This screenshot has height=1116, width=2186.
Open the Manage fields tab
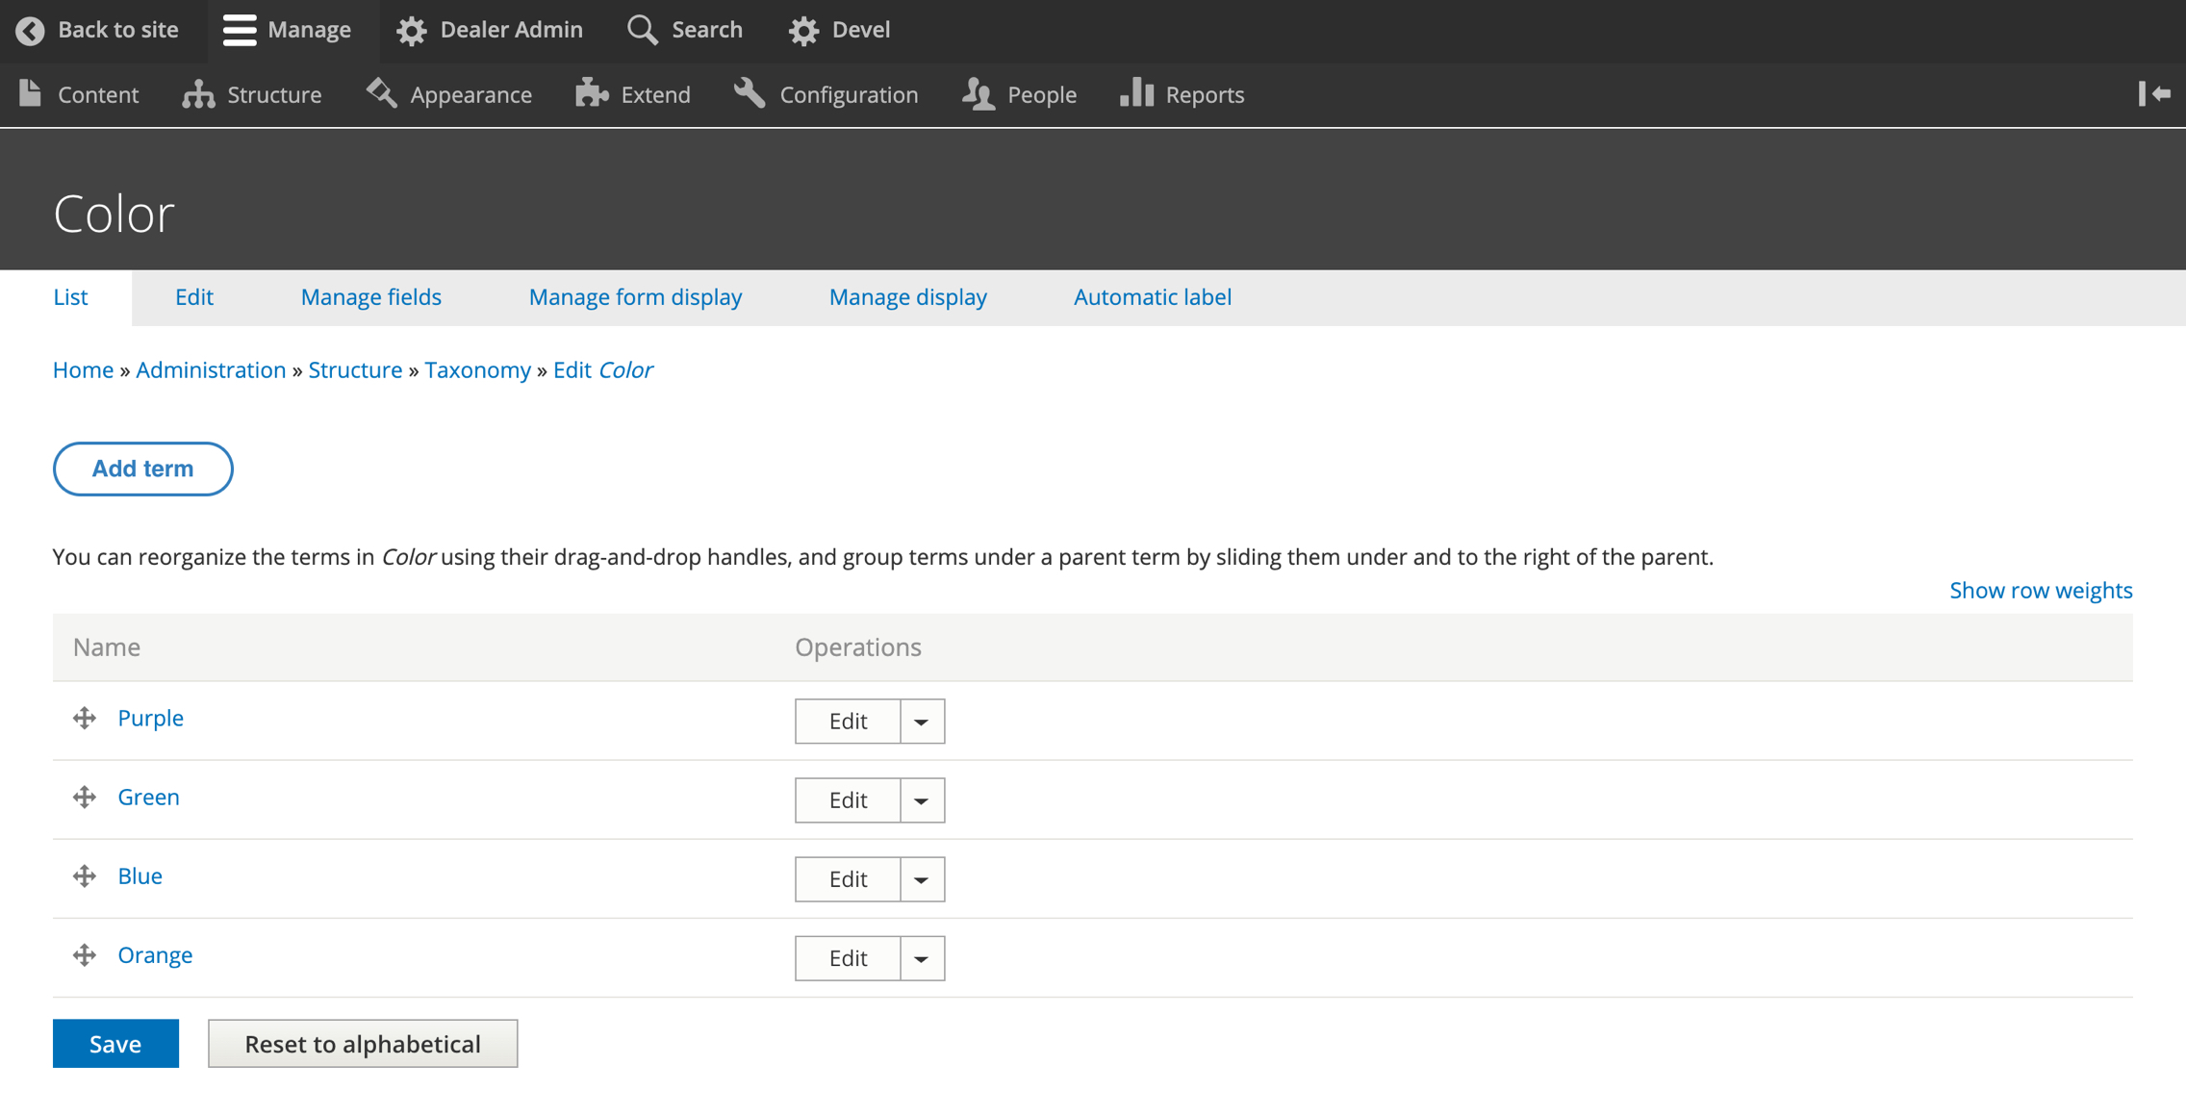tap(371, 297)
